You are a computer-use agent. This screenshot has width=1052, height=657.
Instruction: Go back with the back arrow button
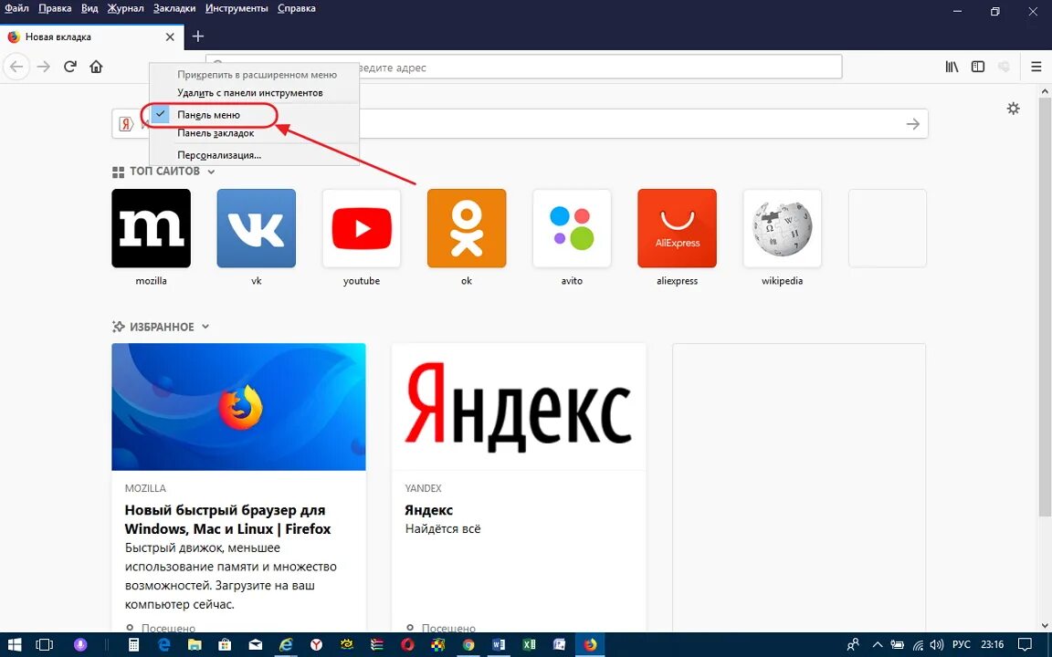pyautogui.click(x=16, y=67)
